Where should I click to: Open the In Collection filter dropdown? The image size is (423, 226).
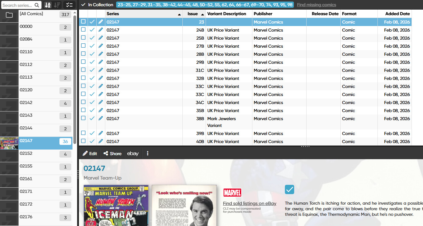(97, 5)
